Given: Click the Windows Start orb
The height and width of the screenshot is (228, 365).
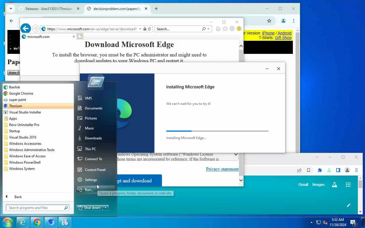Looking at the screenshot, I should (x=7, y=222).
